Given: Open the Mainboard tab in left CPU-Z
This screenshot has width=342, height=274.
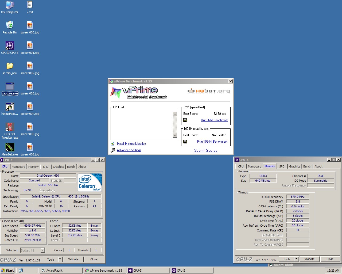Looking at the screenshot, I should [x=18, y=166].
